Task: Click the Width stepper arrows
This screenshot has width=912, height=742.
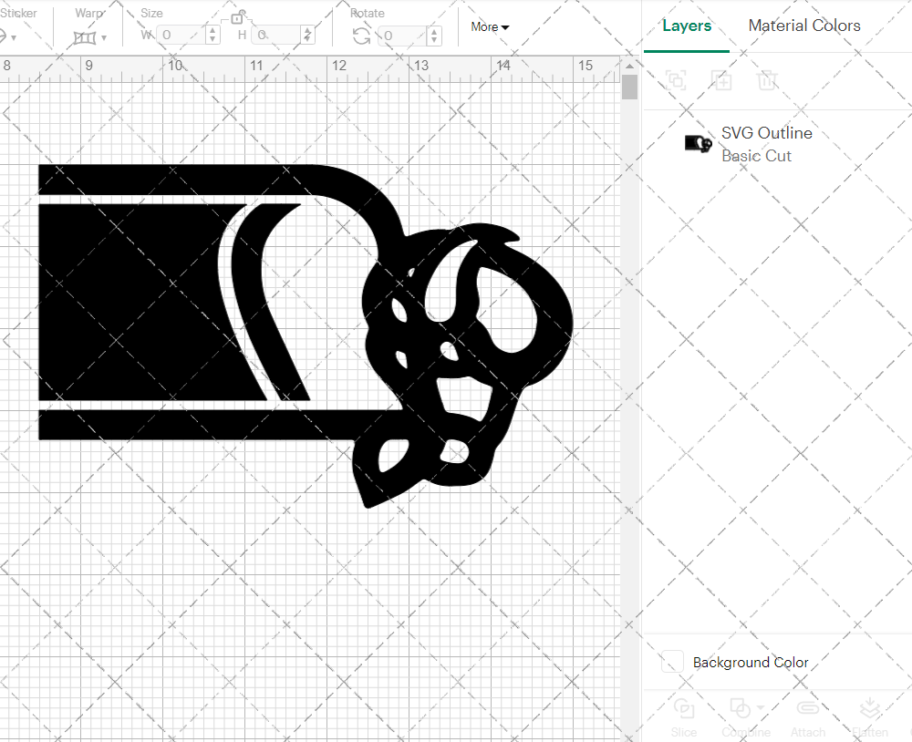Action: coord(212,35)
